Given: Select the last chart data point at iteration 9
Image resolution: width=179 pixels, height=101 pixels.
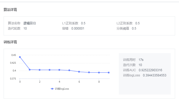Looking at the screenshot, I should coord(109,73).
